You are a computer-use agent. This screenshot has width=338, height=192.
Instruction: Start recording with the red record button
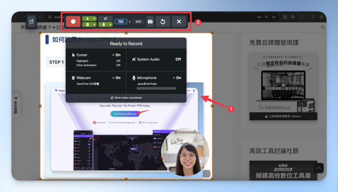(x=73, y=21)
